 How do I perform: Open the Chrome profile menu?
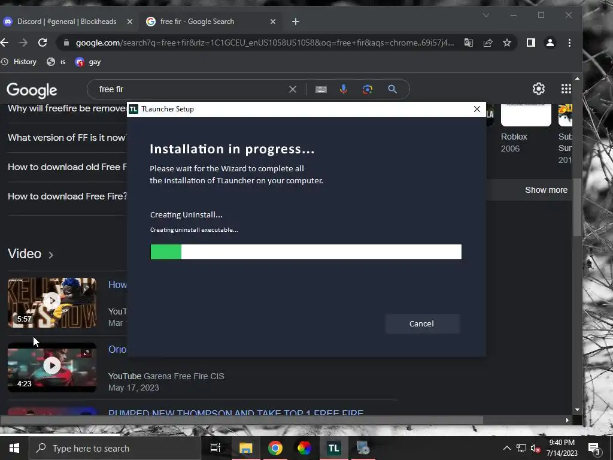pos(550,43)
